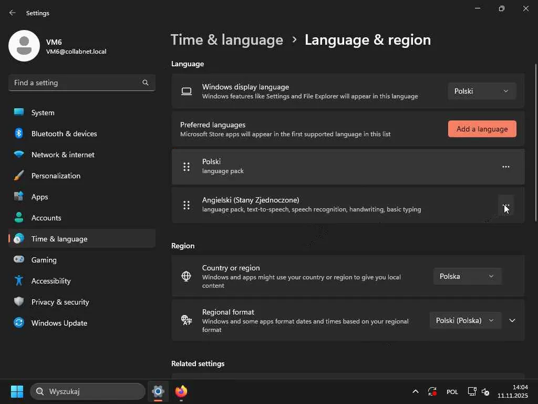Open the Regional format Polski (Polska) dropdown
Screen dimensions: 538x404
(x=465, y=320)
